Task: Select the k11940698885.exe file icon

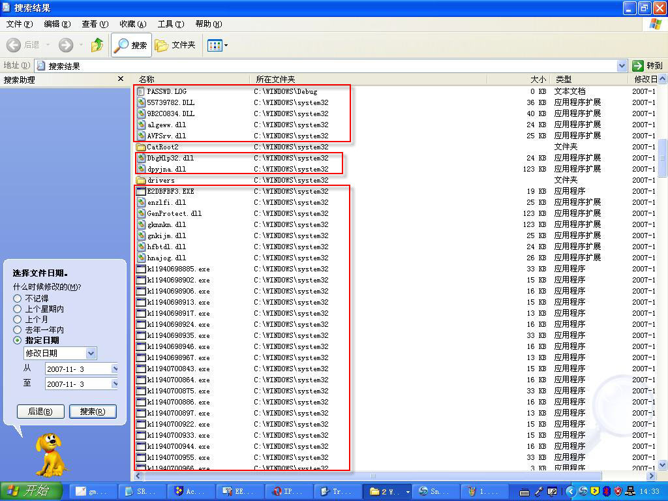Action: click(141, 268)
